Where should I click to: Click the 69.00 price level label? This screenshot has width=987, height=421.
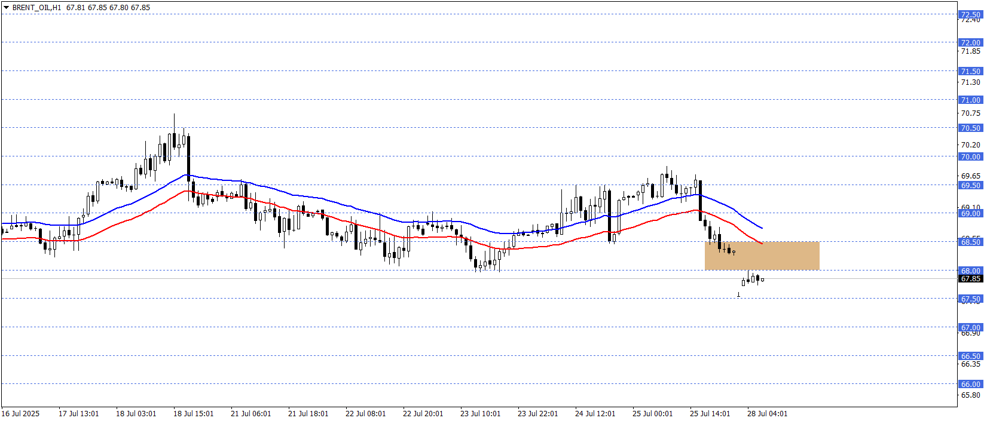pyautogui.click(x=970, y=213)
